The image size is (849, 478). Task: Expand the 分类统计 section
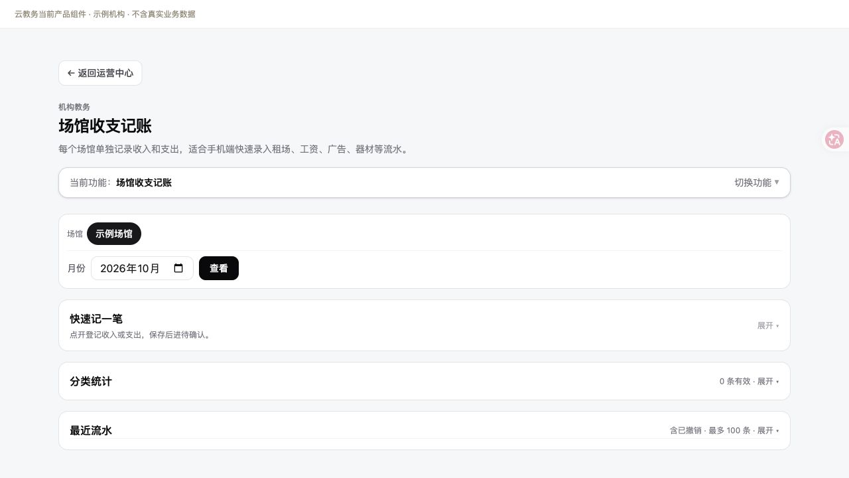pyautogui.click(x=424, y=381)
